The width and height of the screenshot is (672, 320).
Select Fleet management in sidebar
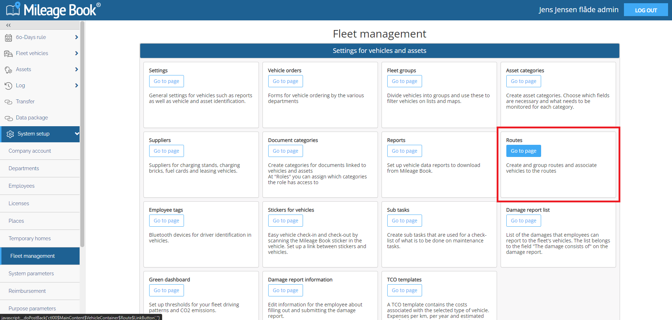[40, 256]
